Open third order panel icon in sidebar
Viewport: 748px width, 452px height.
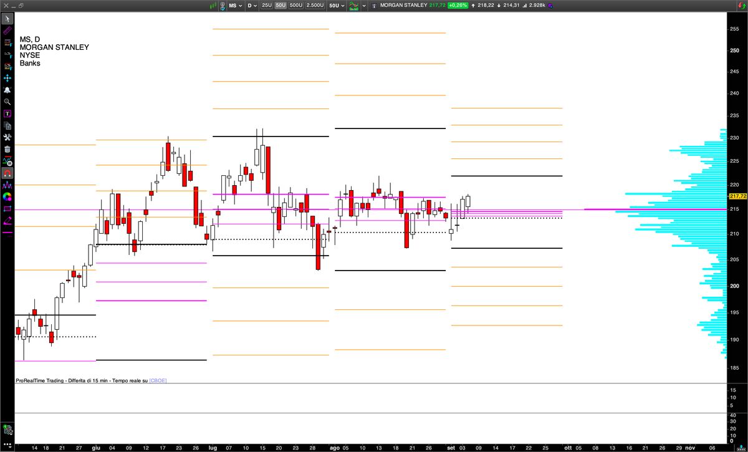(x=7, y=66)
